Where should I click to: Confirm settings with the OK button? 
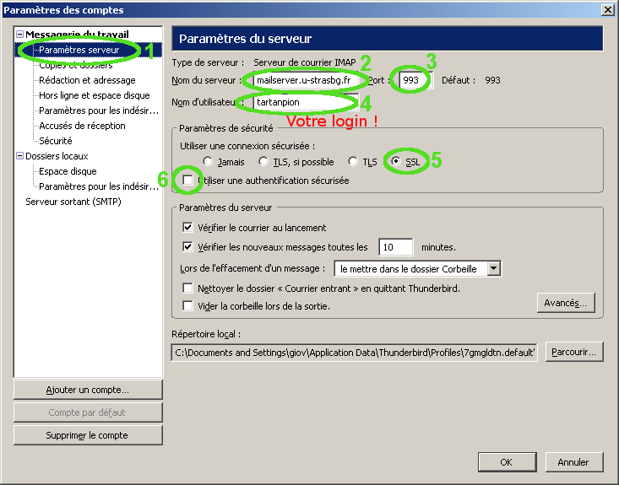[x=507, y=462]
